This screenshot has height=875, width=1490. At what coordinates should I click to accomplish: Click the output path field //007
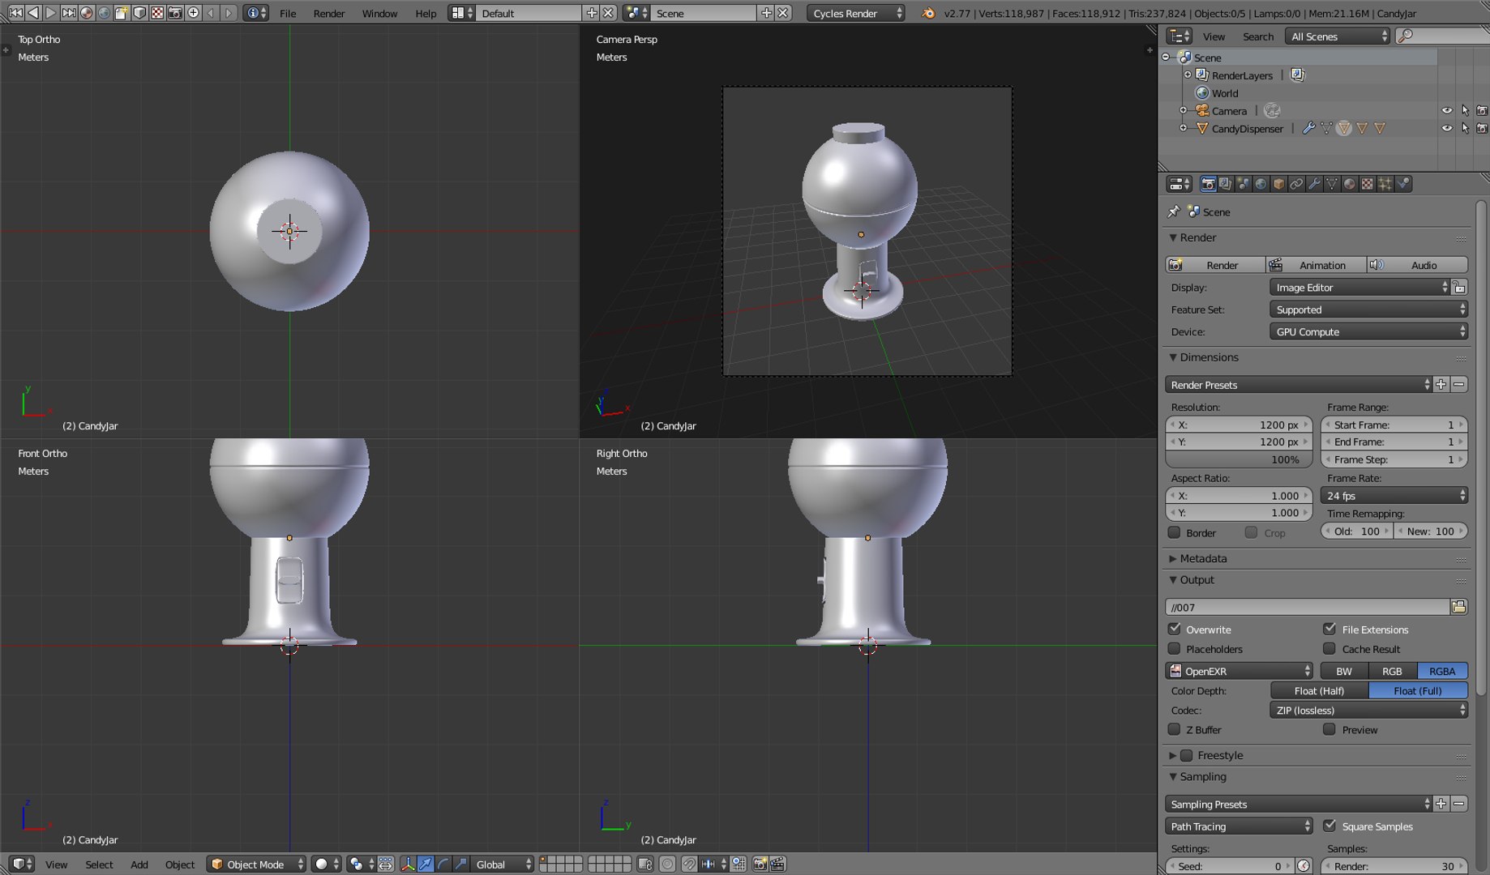point(1308,607)
